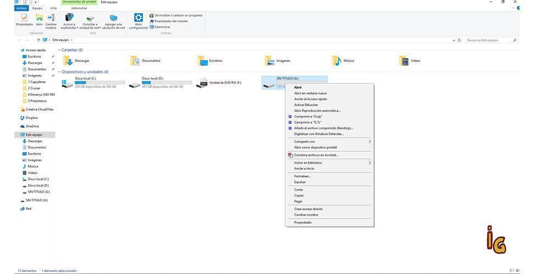Click the Este equipo address bar path

coord(60,40)
